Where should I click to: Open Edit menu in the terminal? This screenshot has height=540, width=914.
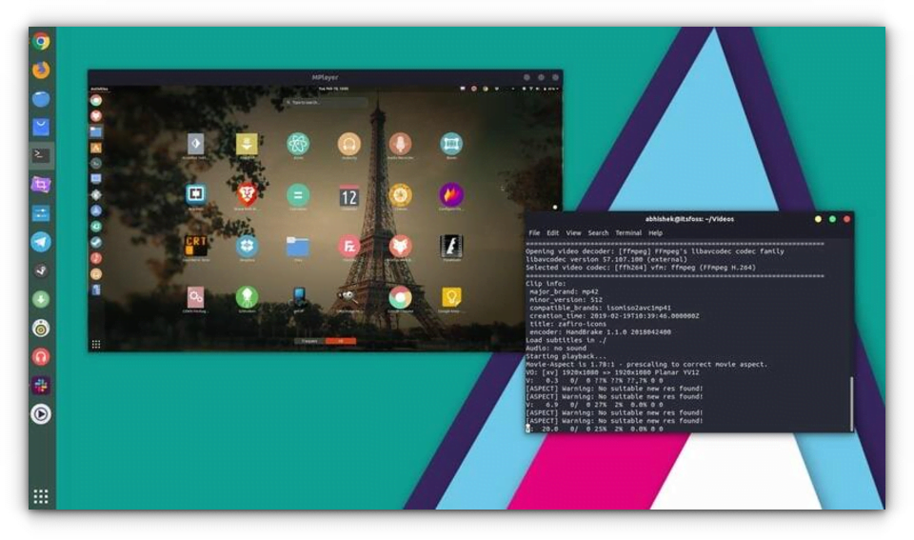point(552,232)
